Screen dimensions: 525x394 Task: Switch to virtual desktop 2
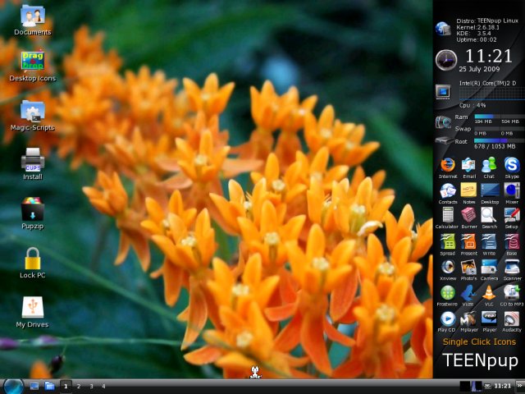point(79,387)
